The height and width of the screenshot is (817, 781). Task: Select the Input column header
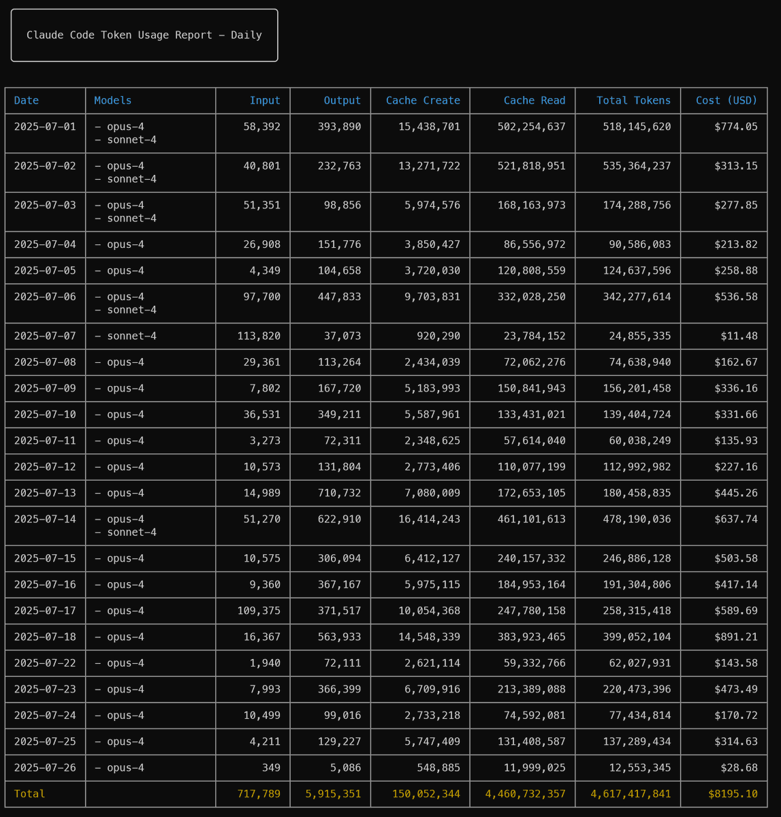coord(265,101)
